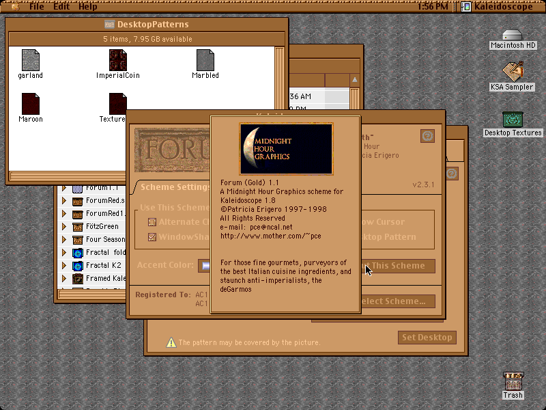
Task: Click the Midnight Hour Graphics moon logo
Action: (x=286, y=149)
